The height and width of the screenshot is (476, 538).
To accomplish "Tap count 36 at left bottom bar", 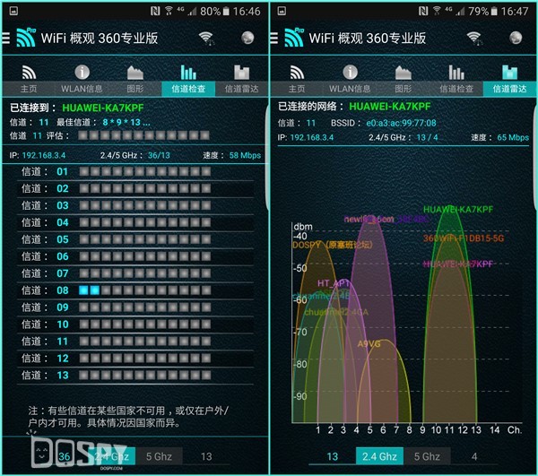I will click(x=65, y=456).
